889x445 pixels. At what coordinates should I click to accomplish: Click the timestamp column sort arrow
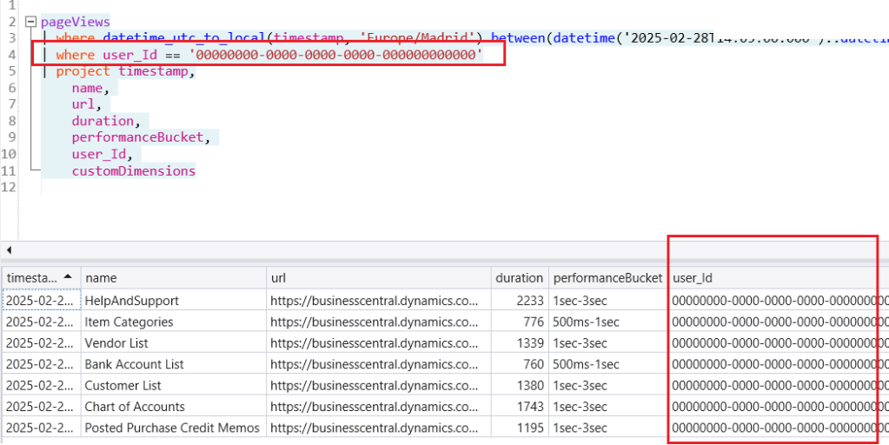point(69,277)
